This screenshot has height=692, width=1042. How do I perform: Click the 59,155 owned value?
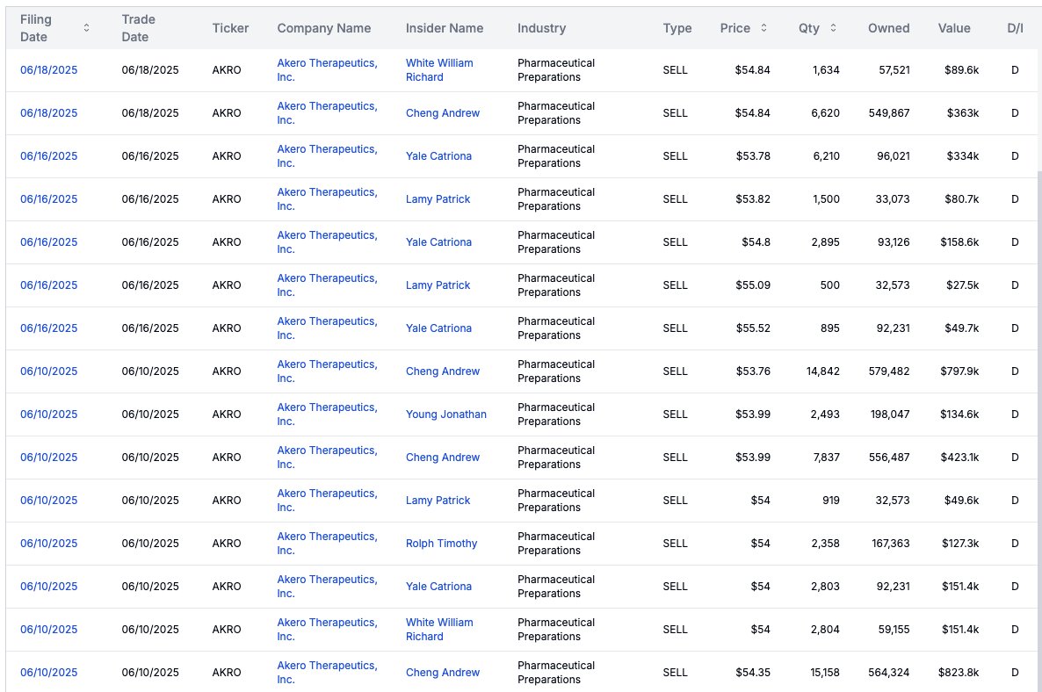coord(894,630)
